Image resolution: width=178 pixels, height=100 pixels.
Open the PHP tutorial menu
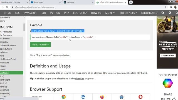pos(66,13)
